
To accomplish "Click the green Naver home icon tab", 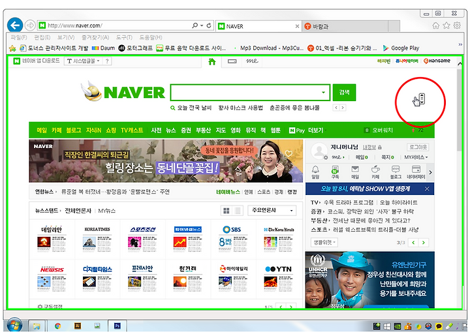I will coord(212,62).
